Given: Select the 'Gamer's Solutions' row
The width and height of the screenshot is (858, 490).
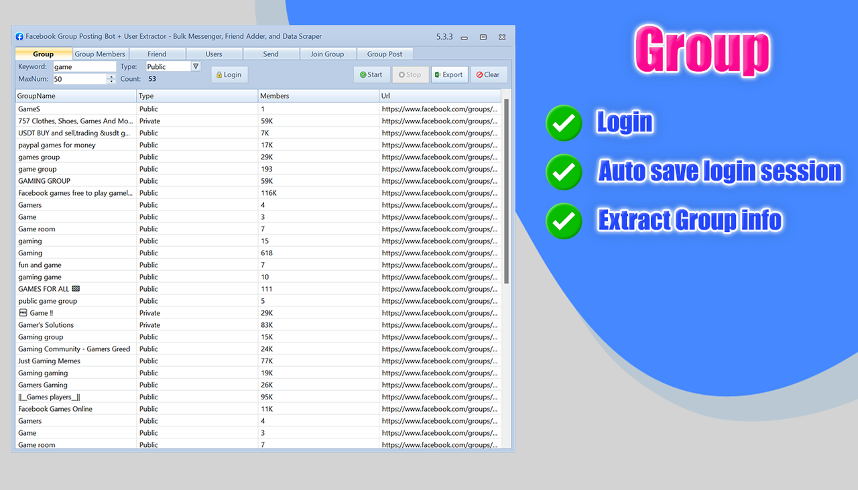Looking at the screenshot, I should [x=258, y=325].
